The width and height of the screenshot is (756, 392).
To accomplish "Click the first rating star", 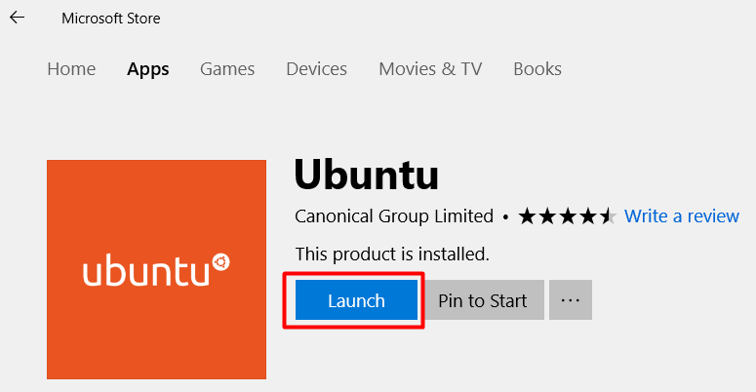I will tap(528, 216).
